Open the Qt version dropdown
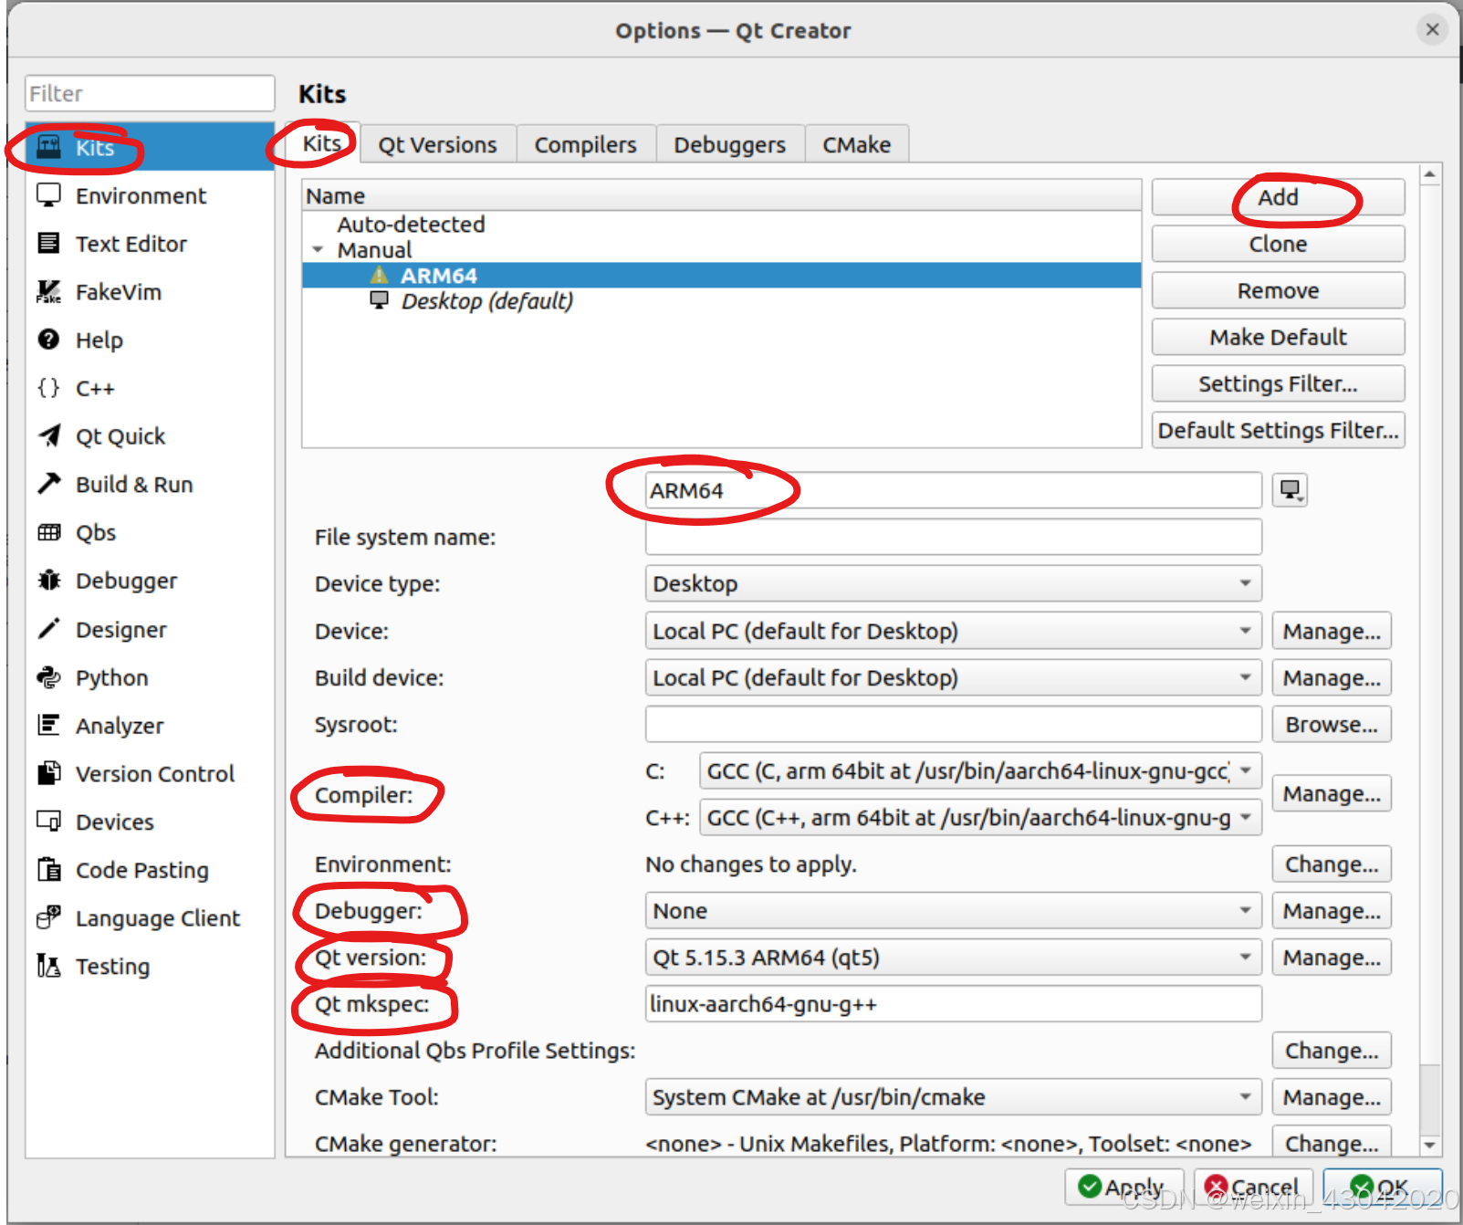1463x1225 pixels. tap(952, 957)
